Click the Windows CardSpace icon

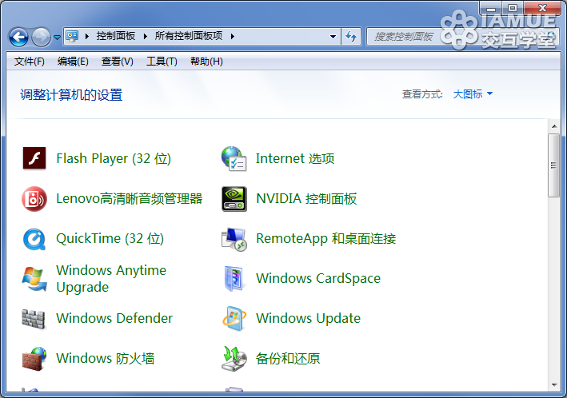234,278
